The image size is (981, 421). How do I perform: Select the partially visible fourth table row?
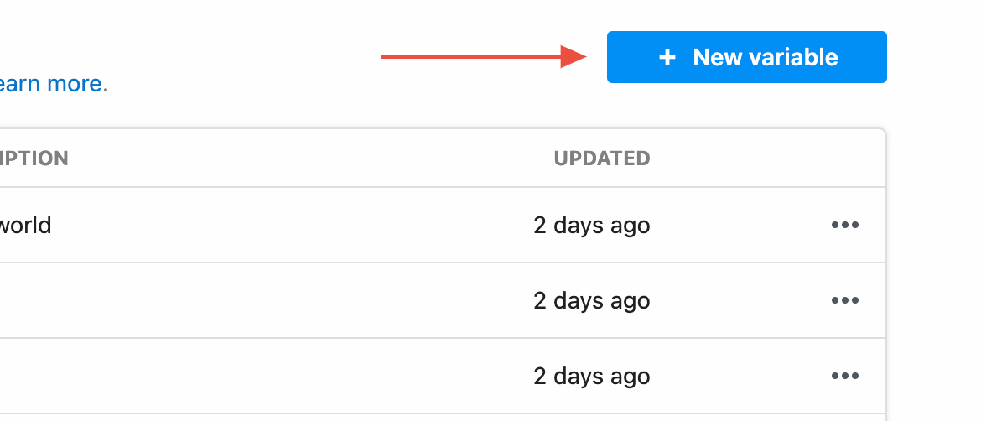tap(443, 418)
